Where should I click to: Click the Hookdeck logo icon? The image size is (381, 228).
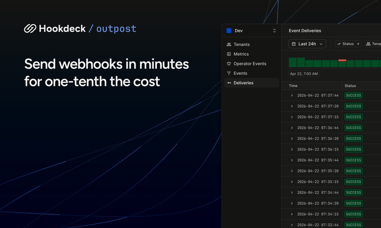pyautogui.click(x=30, y=29)
